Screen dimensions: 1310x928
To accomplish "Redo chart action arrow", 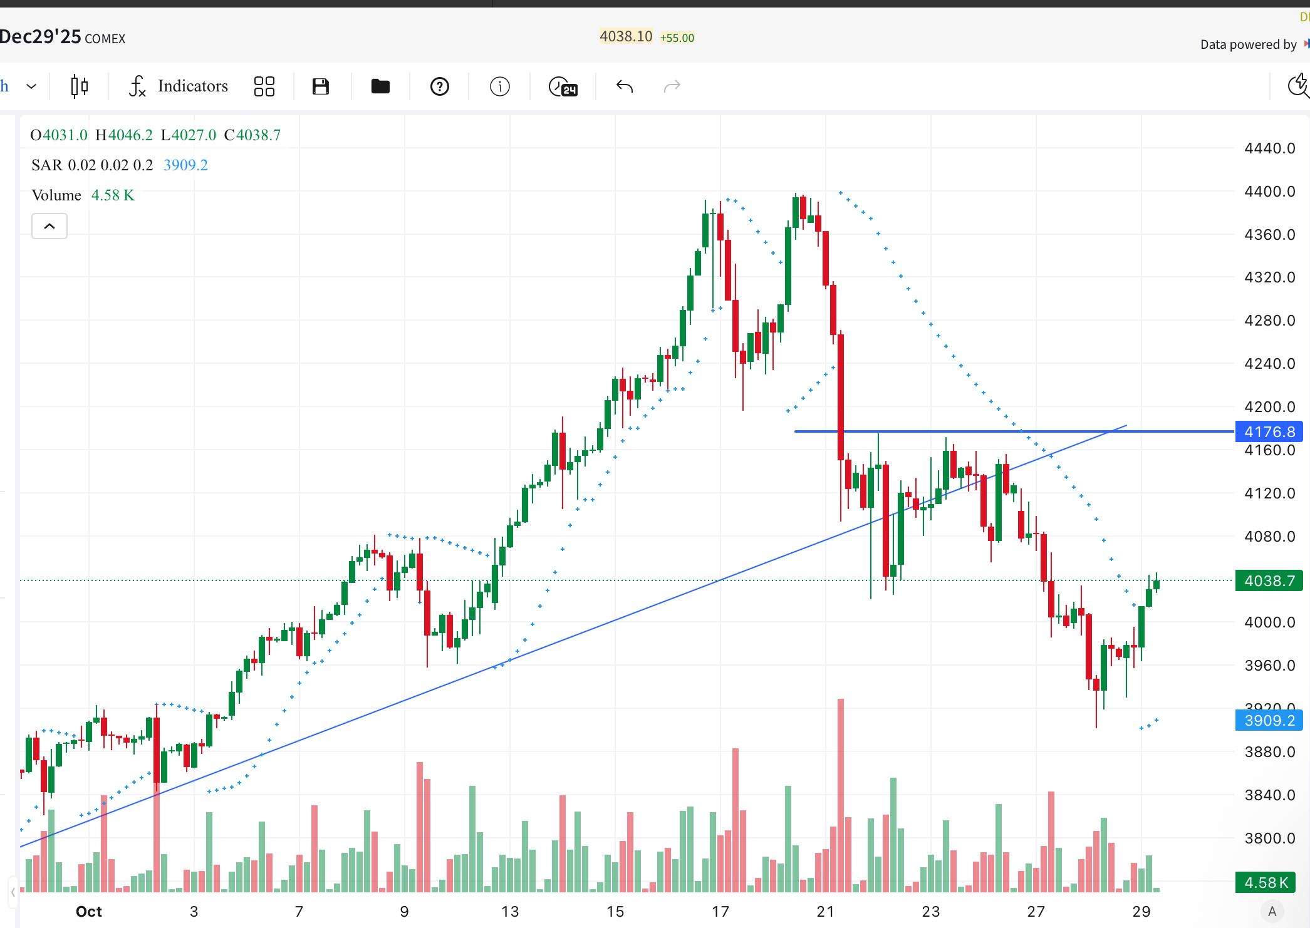I will coord(672,86).
